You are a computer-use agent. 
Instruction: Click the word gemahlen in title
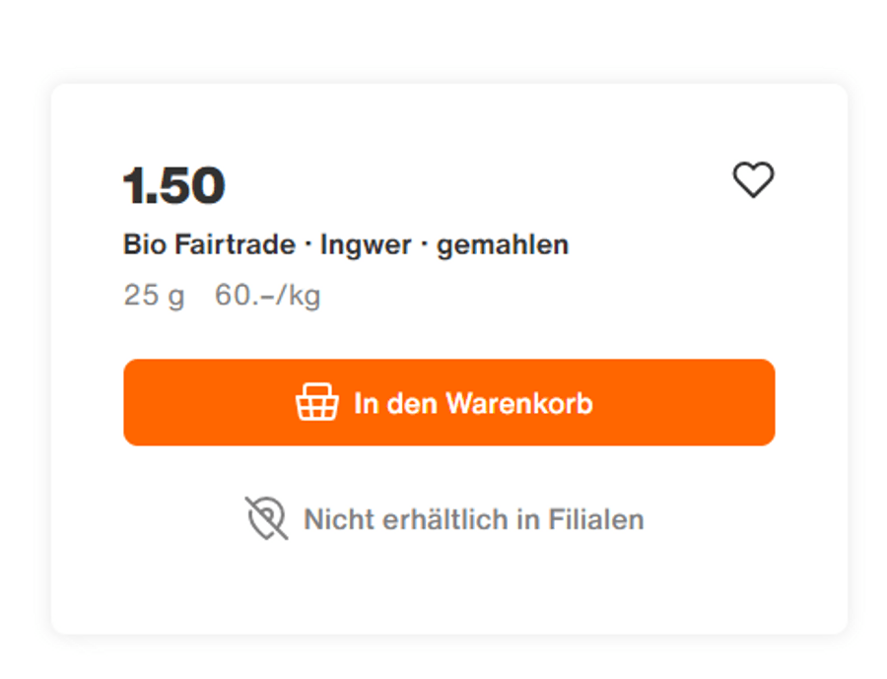[503, 245]
